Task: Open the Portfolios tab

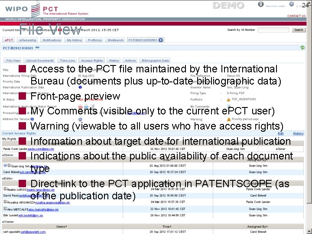Action: coord(95,40)
